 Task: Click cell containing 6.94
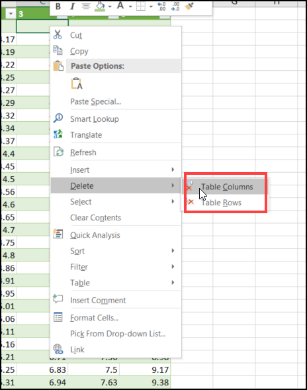(42, 382)
